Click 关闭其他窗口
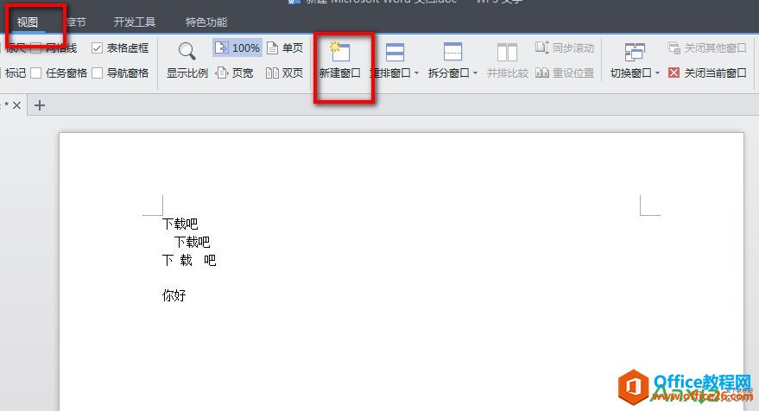This screenshot has width=759, height=411. coord(707,48)
